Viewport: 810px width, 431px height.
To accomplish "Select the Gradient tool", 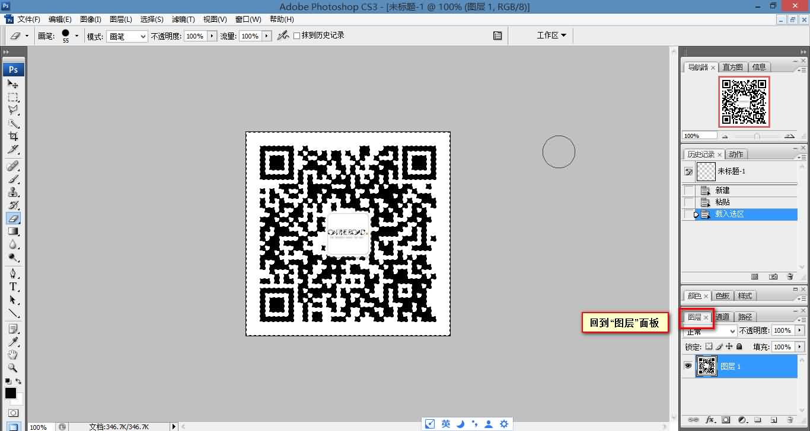I will 13,231.
